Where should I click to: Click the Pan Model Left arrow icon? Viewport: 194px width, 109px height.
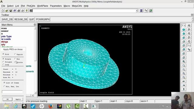coord(184,81)
